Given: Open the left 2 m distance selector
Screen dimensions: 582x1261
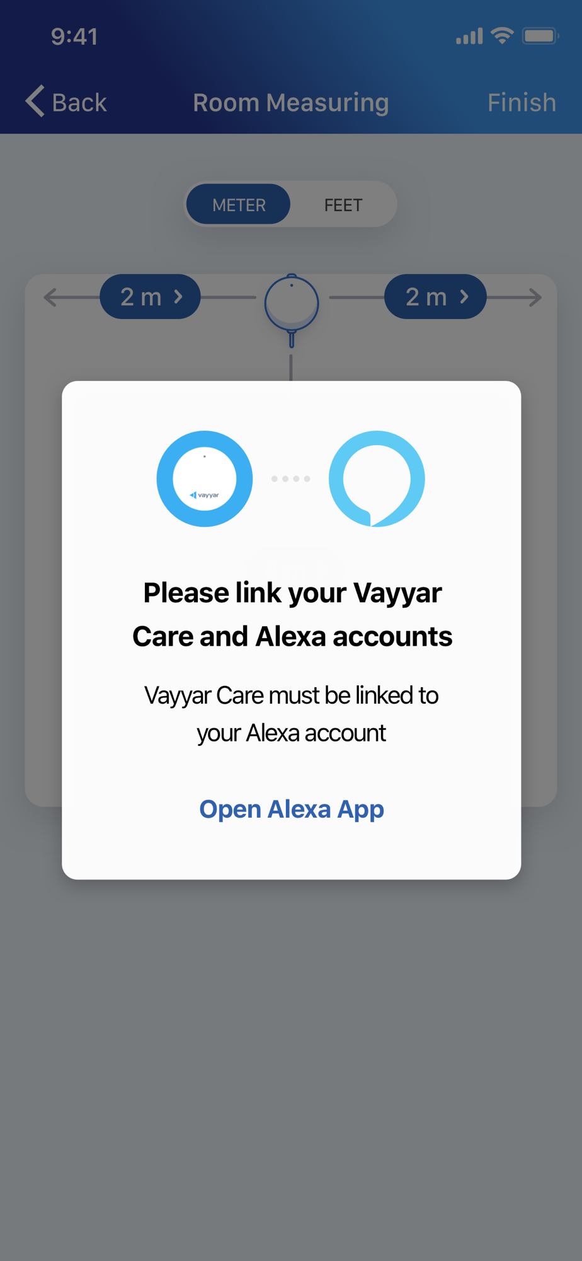Looking at the screenshot, I should click(151, 296).
